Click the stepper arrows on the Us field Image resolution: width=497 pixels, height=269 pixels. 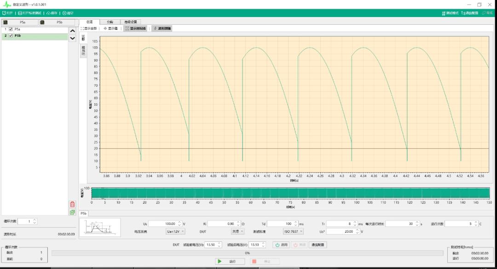point(179,224)
